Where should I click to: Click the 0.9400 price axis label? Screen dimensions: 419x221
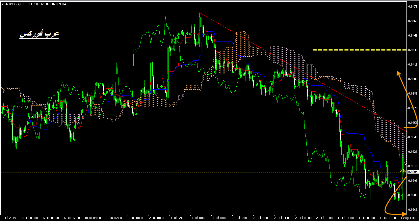[x=413, y=79]
